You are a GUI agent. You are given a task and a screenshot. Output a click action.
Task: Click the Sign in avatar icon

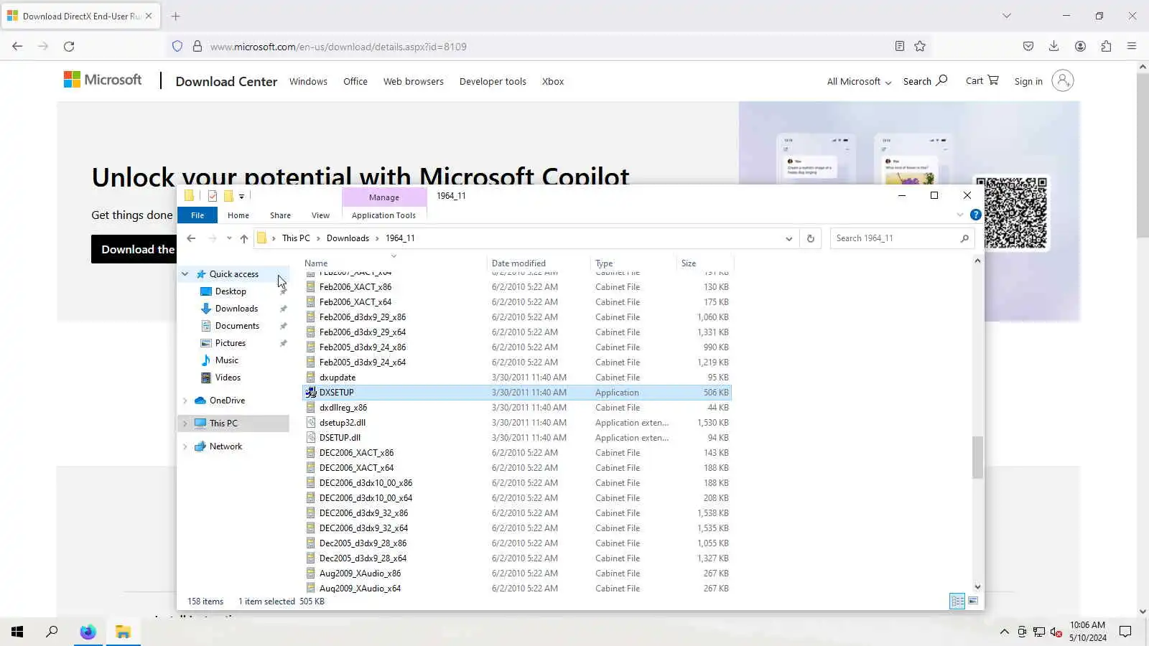(1063, 80)
